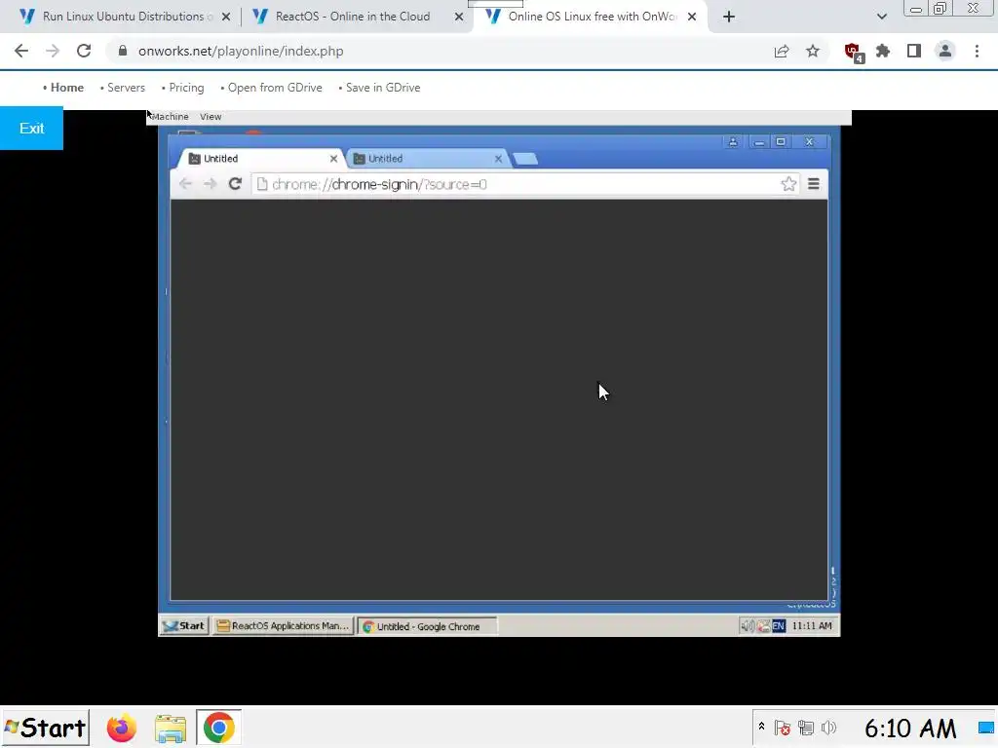Click ReactOS EN language indicator

(x=779, y=626)
